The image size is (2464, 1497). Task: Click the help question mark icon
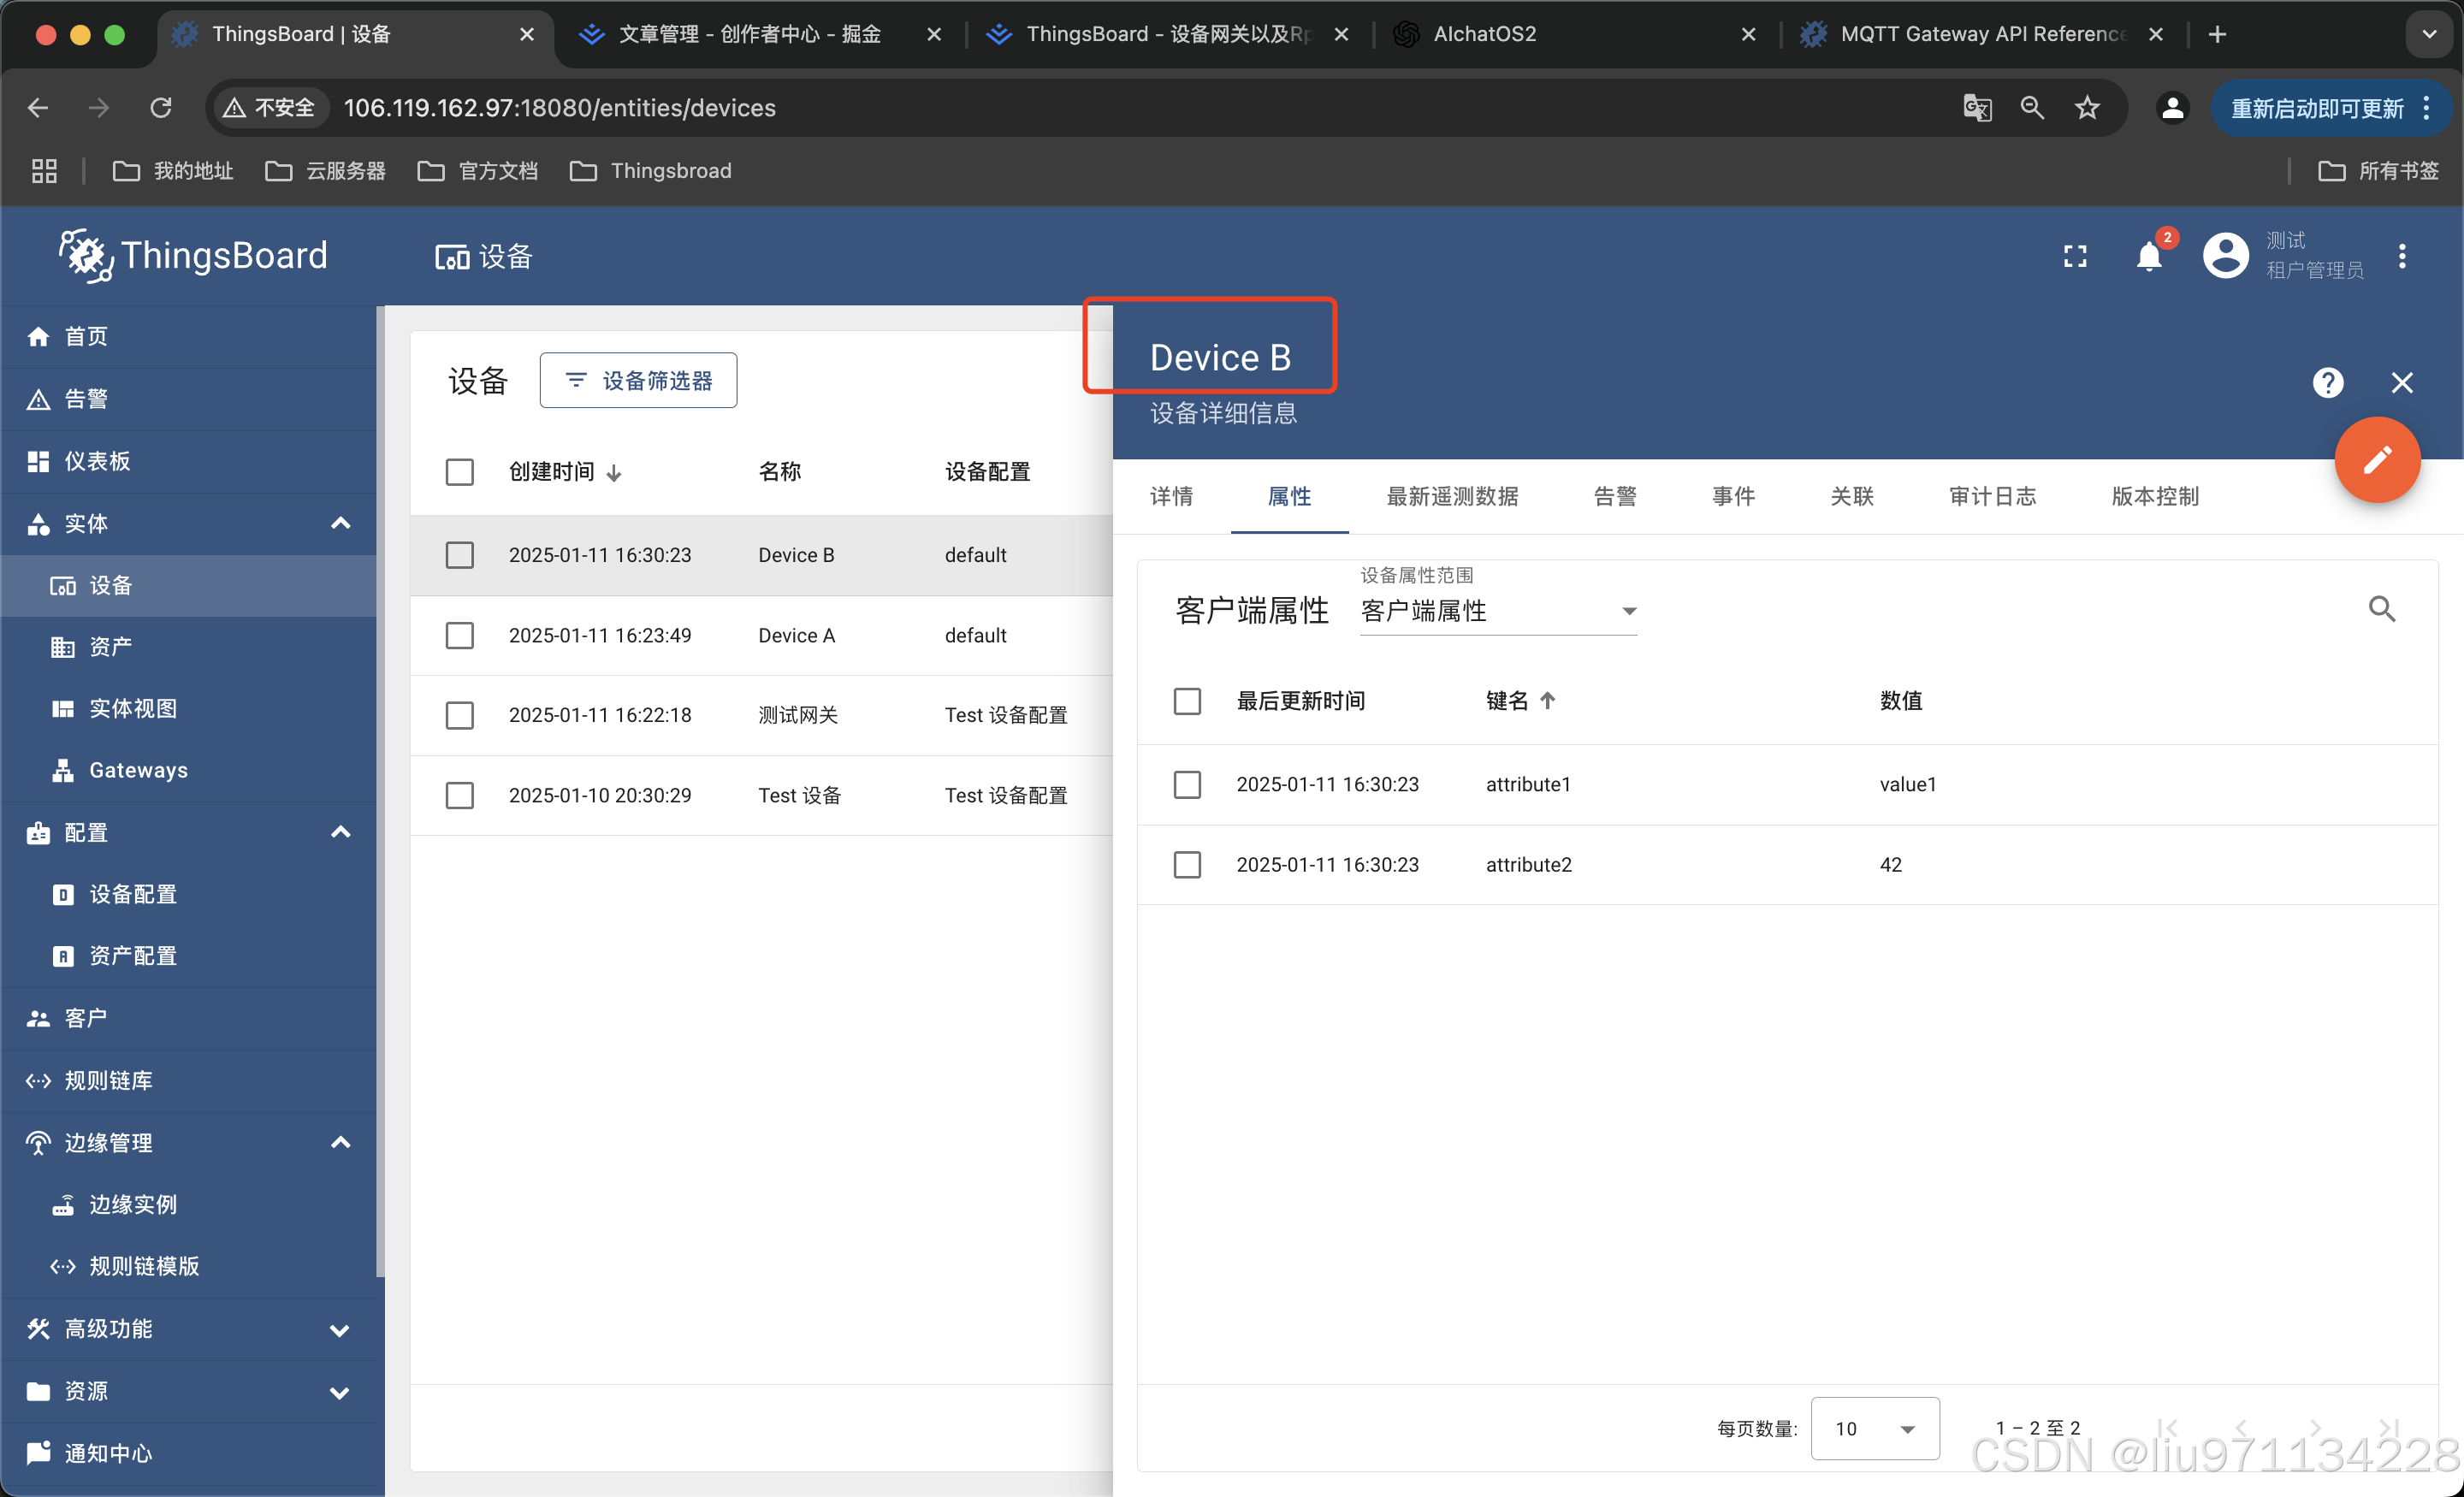(2327, 383)
